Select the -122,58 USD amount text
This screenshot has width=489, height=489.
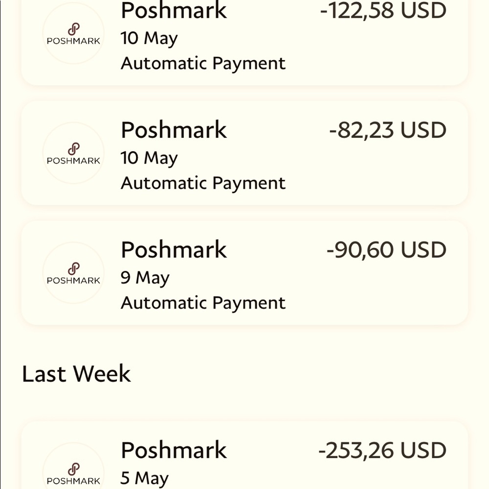383,11
